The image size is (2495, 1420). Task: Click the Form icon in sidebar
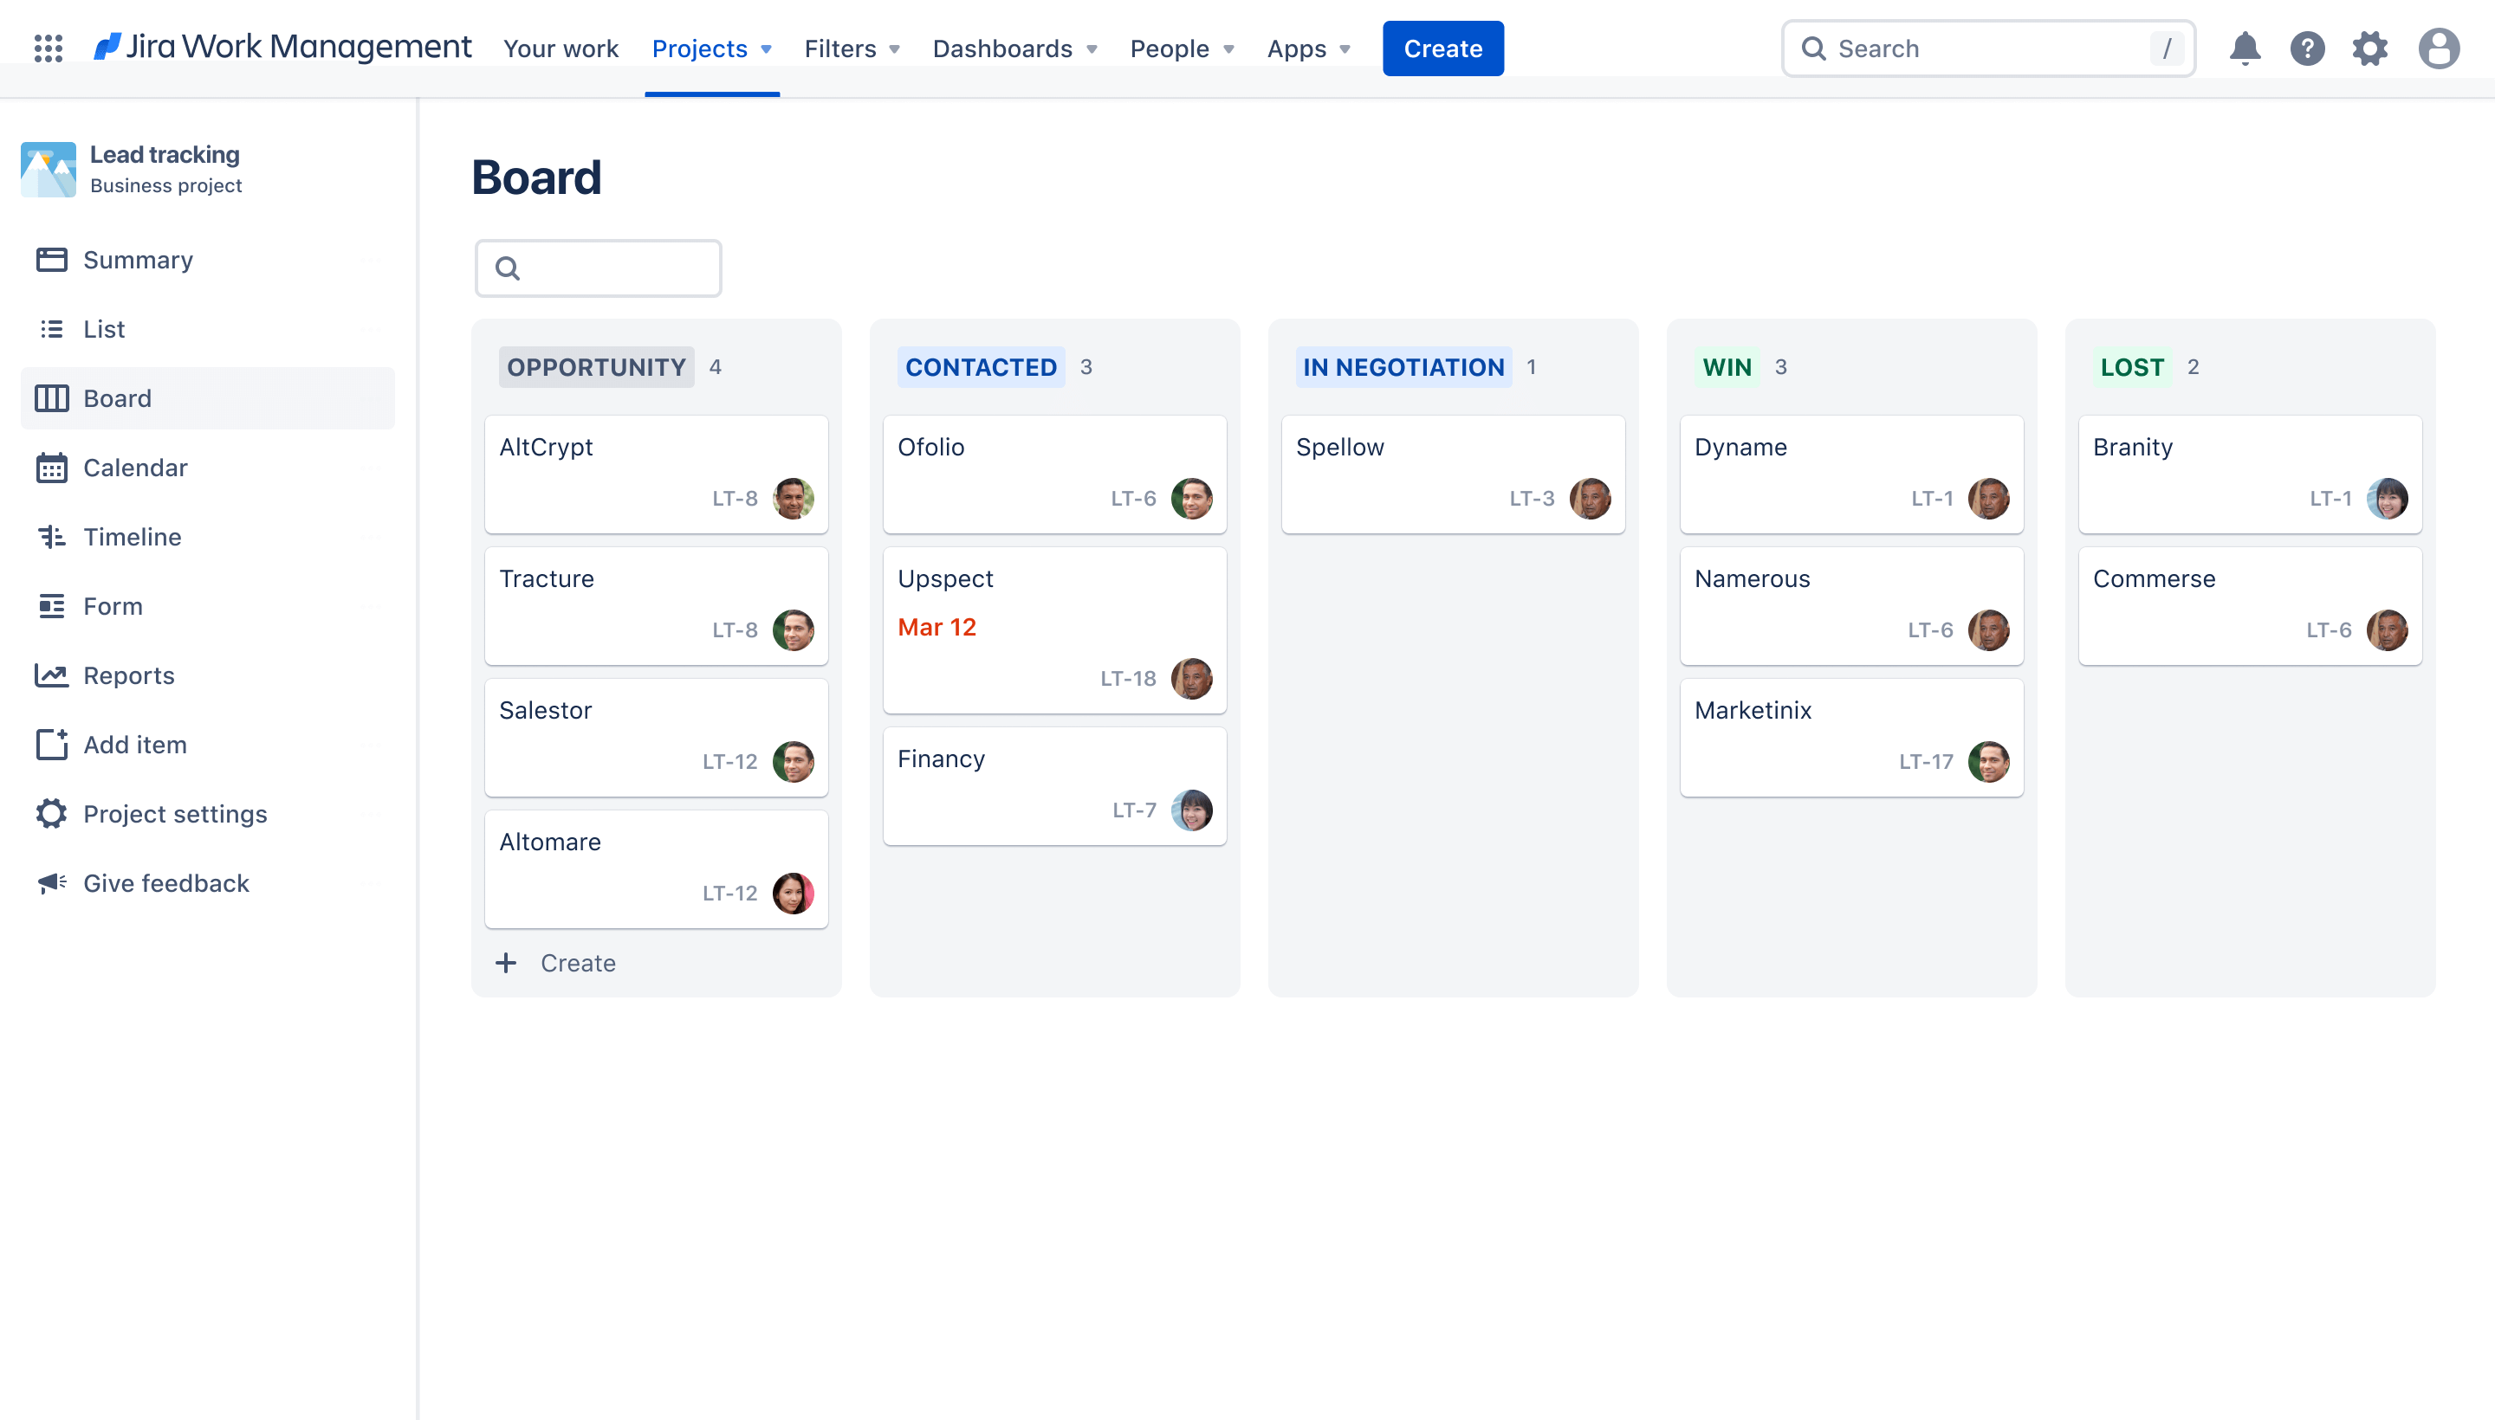click(x=51, y=606)
